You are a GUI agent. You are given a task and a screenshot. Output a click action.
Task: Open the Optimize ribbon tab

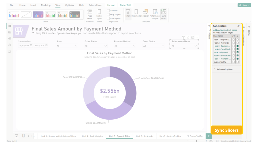coord(70,5)
